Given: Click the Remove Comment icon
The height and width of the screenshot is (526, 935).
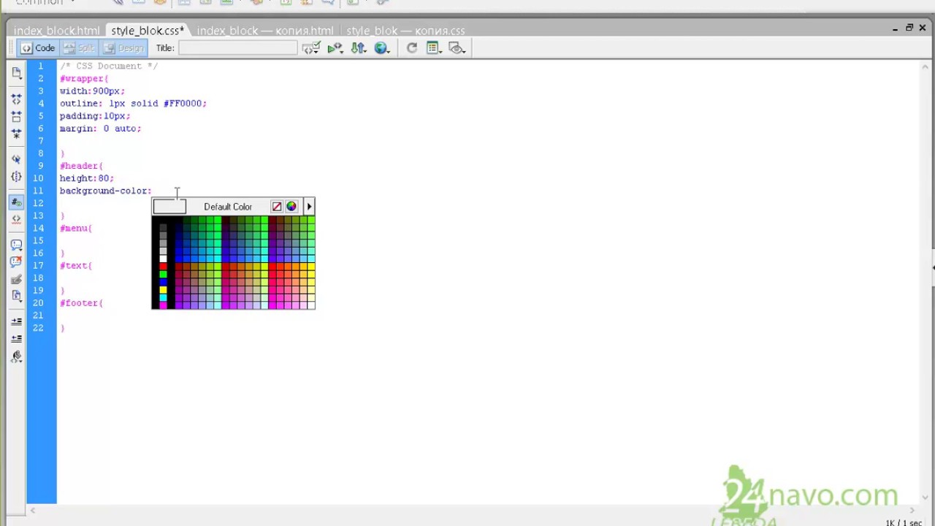Looking at the screenshot, I should [x=16, y=262].
